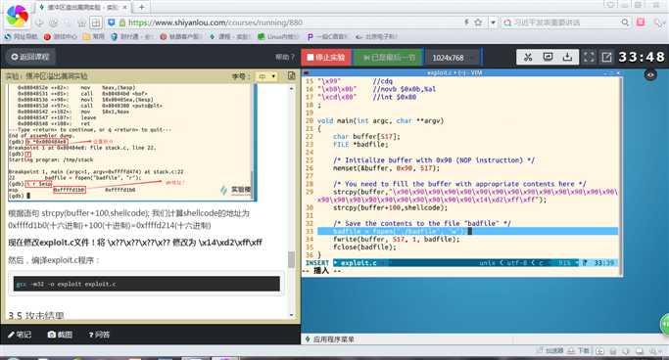
Task: Toggle fullscreen mode for the environment
Action: point(589,57)
